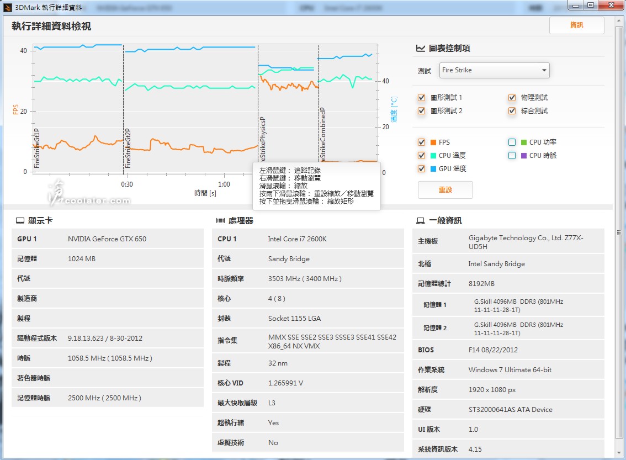Click the 1.265991 V core VID value
Image resolution: width=626 pixels, height=460 pixels.
click(285, 383)
